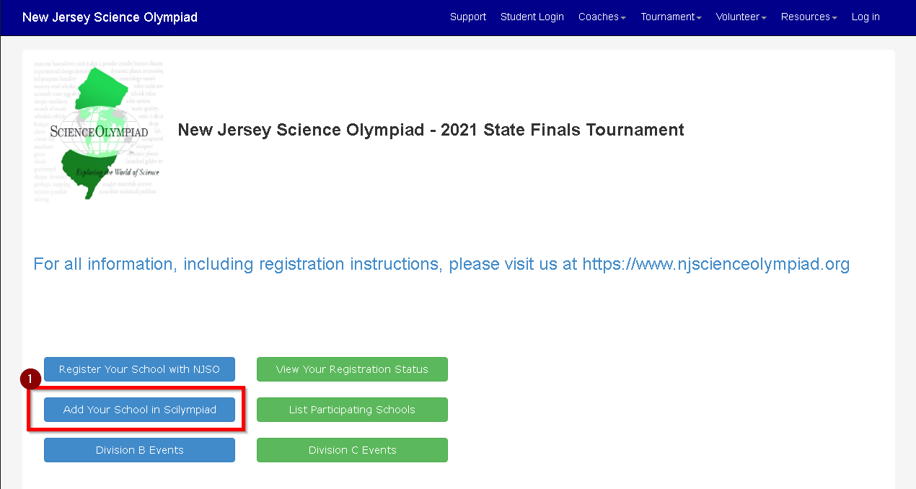Click Add Your School in Scilympiad button
The image size is (916, 489).
click(139, 410)
